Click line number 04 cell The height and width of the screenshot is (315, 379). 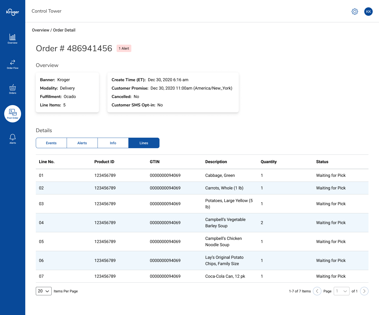click(41, 223)
